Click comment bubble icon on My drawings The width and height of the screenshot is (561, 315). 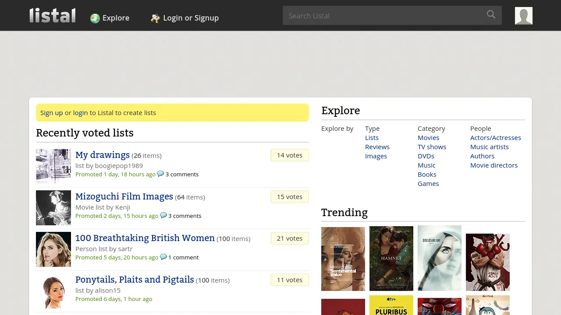pyautogui.click(x=160, y=174)
